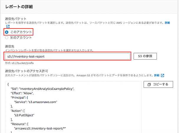
Task: Select the 別のアカウント radio button
Action: [x=6, y=38]
